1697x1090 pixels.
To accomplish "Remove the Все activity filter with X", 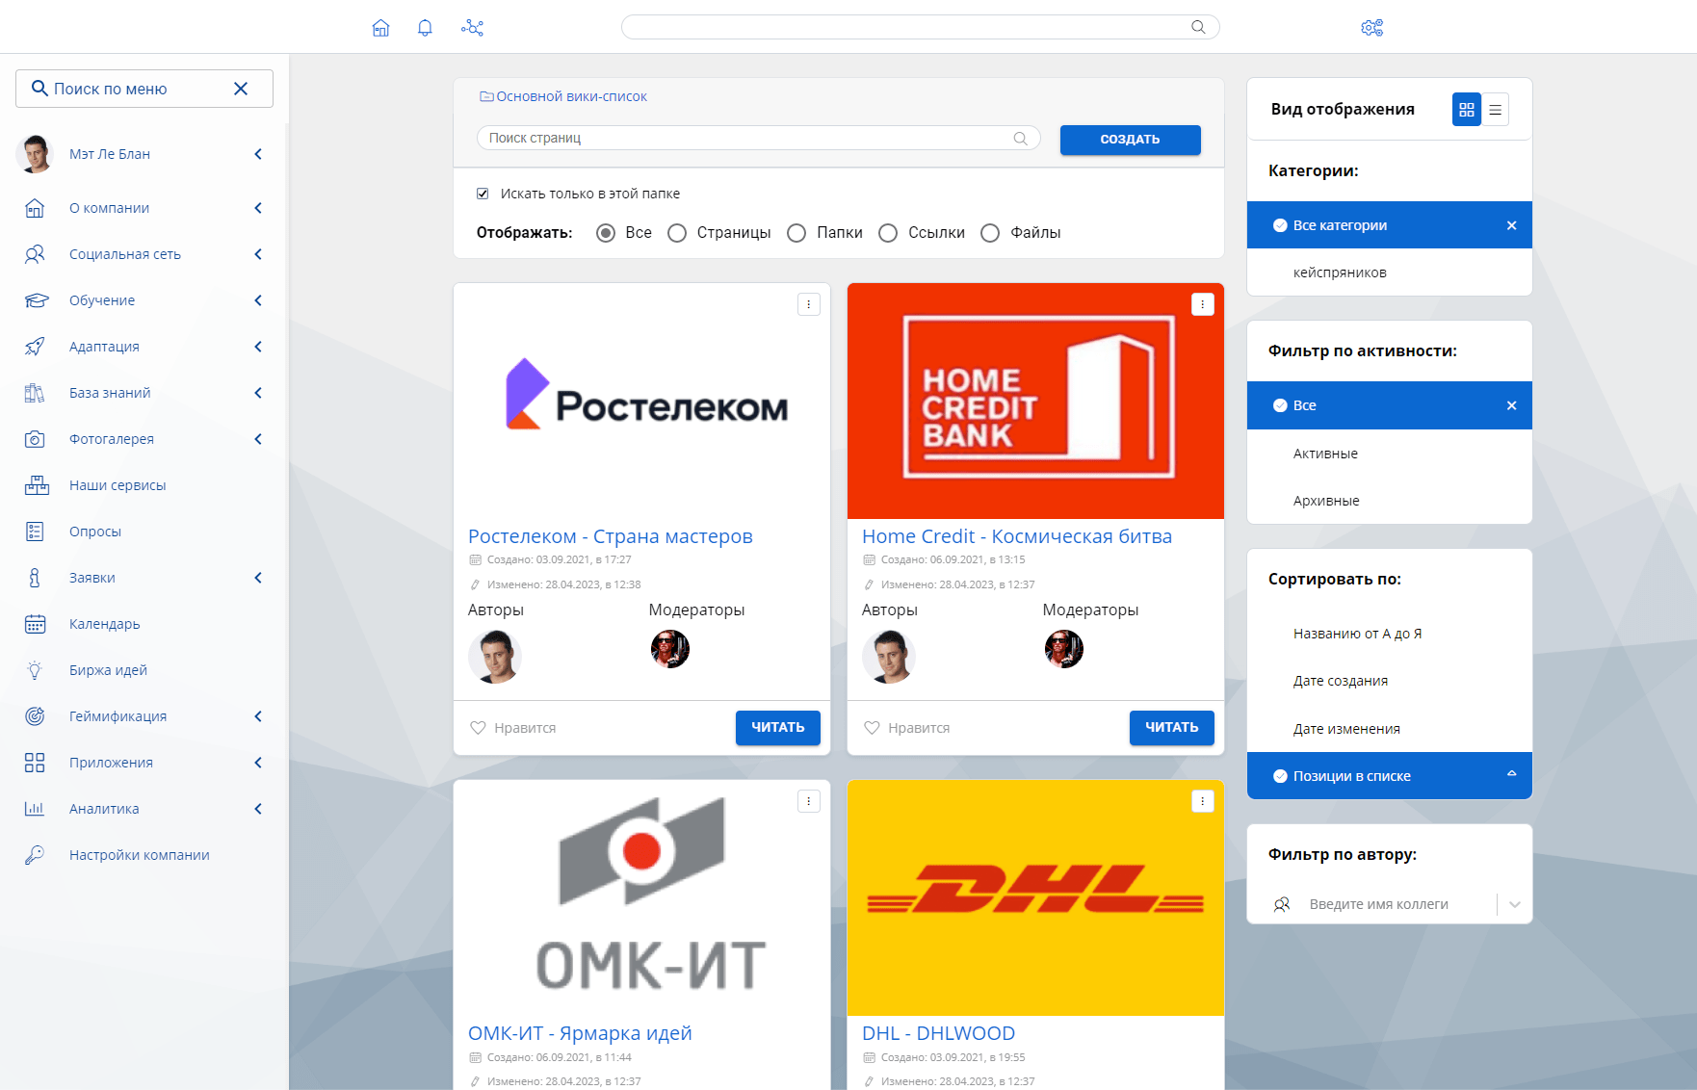I will 1511,405.
